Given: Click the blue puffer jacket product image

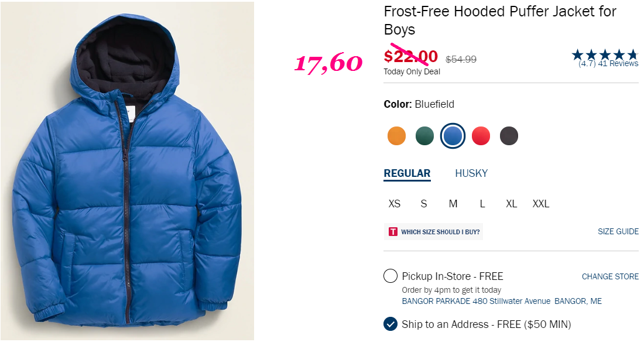Looking at the screenshot, I should [127, 171].
